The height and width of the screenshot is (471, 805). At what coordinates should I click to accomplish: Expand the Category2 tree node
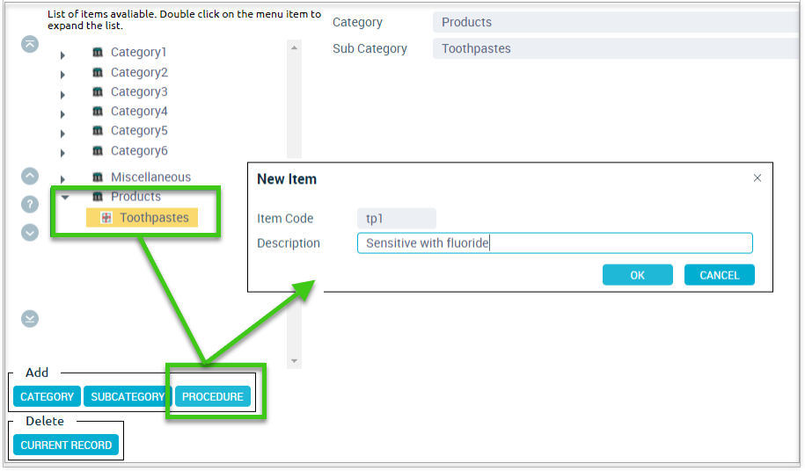[x=62, y=75]
